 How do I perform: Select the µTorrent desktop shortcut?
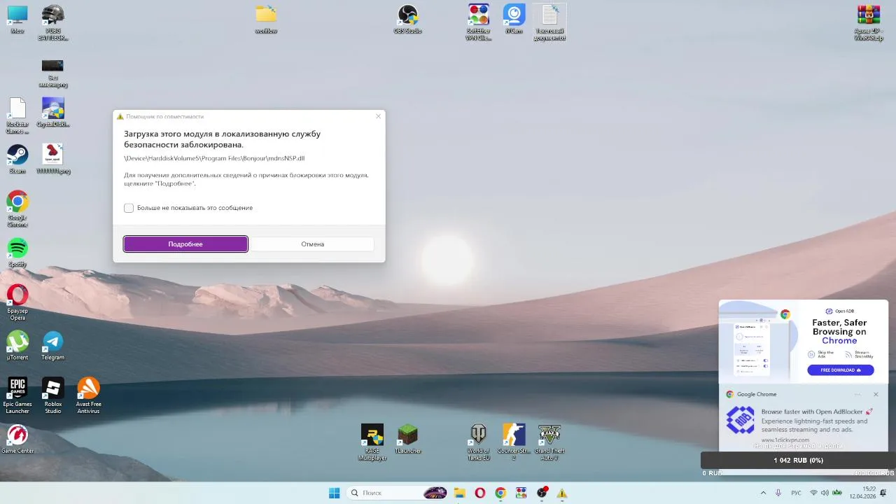click(x=17, y=346)
